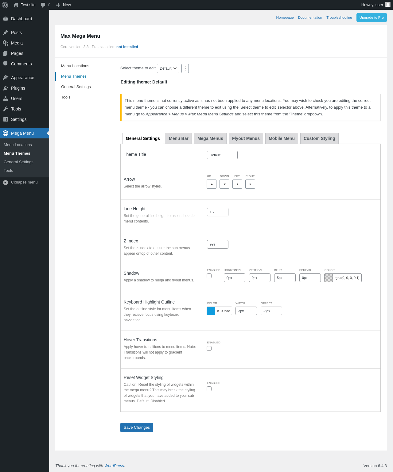Screen dimensions: 393x472
Task: Click the Plugins plug icon
Action: 6,88
